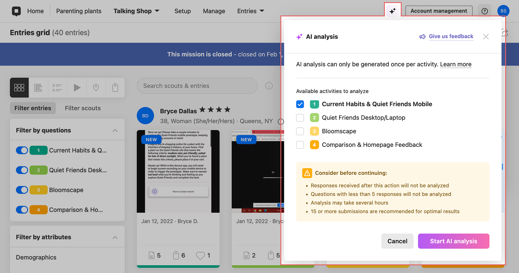
Task: Switch to the text list view icon
Action: (38, 87)
